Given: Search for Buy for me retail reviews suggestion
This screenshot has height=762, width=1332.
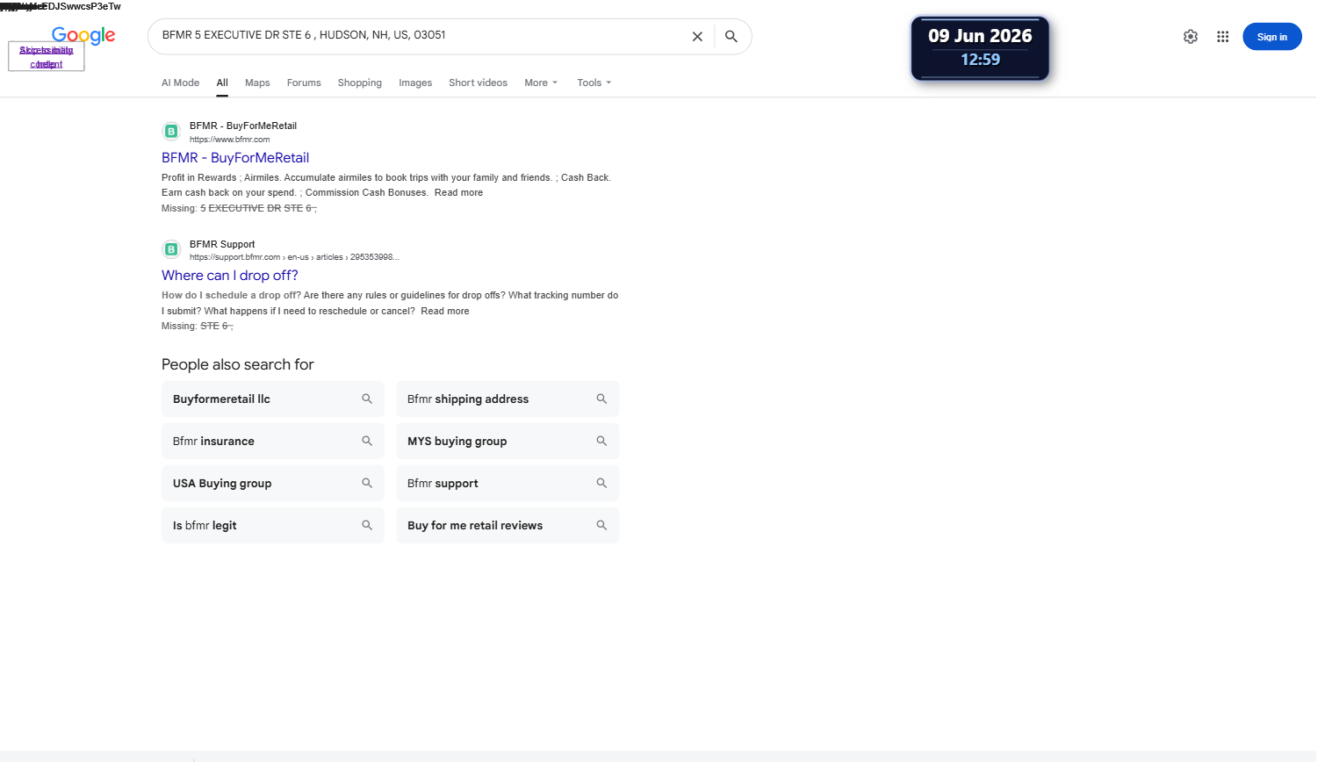Looking at the screenshot, I should point(508,525).
